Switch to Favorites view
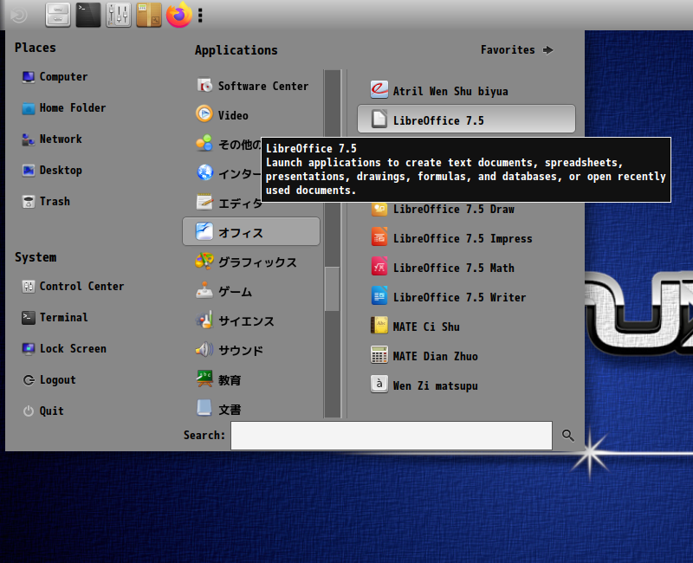Image resolution: width=693 pixels, height=563 pixels. [516, 50]
